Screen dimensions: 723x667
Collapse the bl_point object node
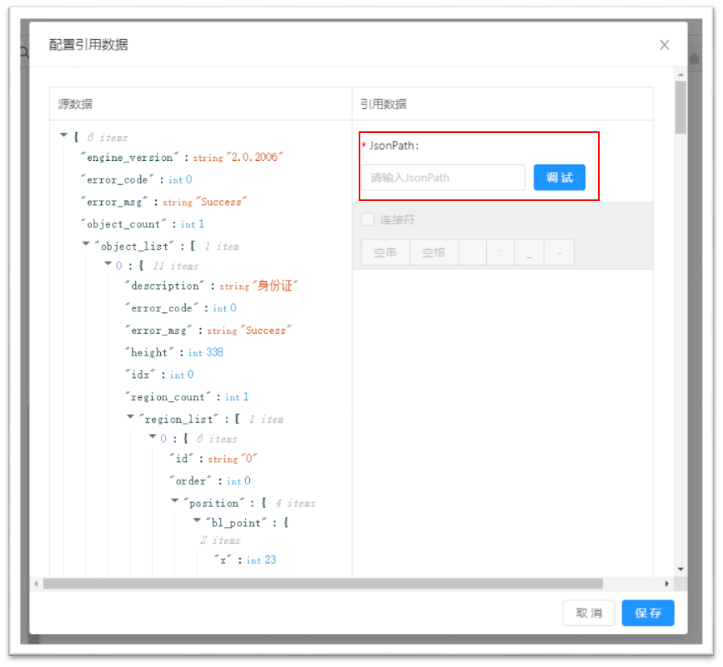click(x=197, y=520)
